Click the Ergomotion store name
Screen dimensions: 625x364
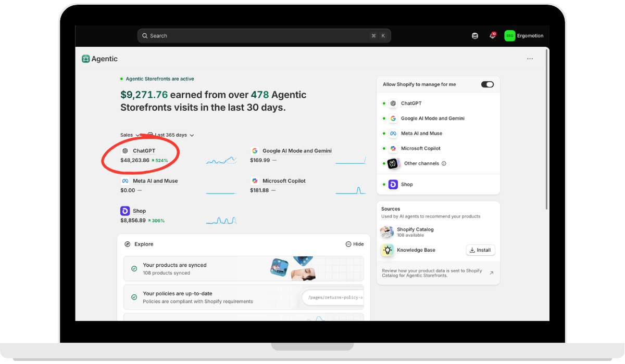click(530, 36)
